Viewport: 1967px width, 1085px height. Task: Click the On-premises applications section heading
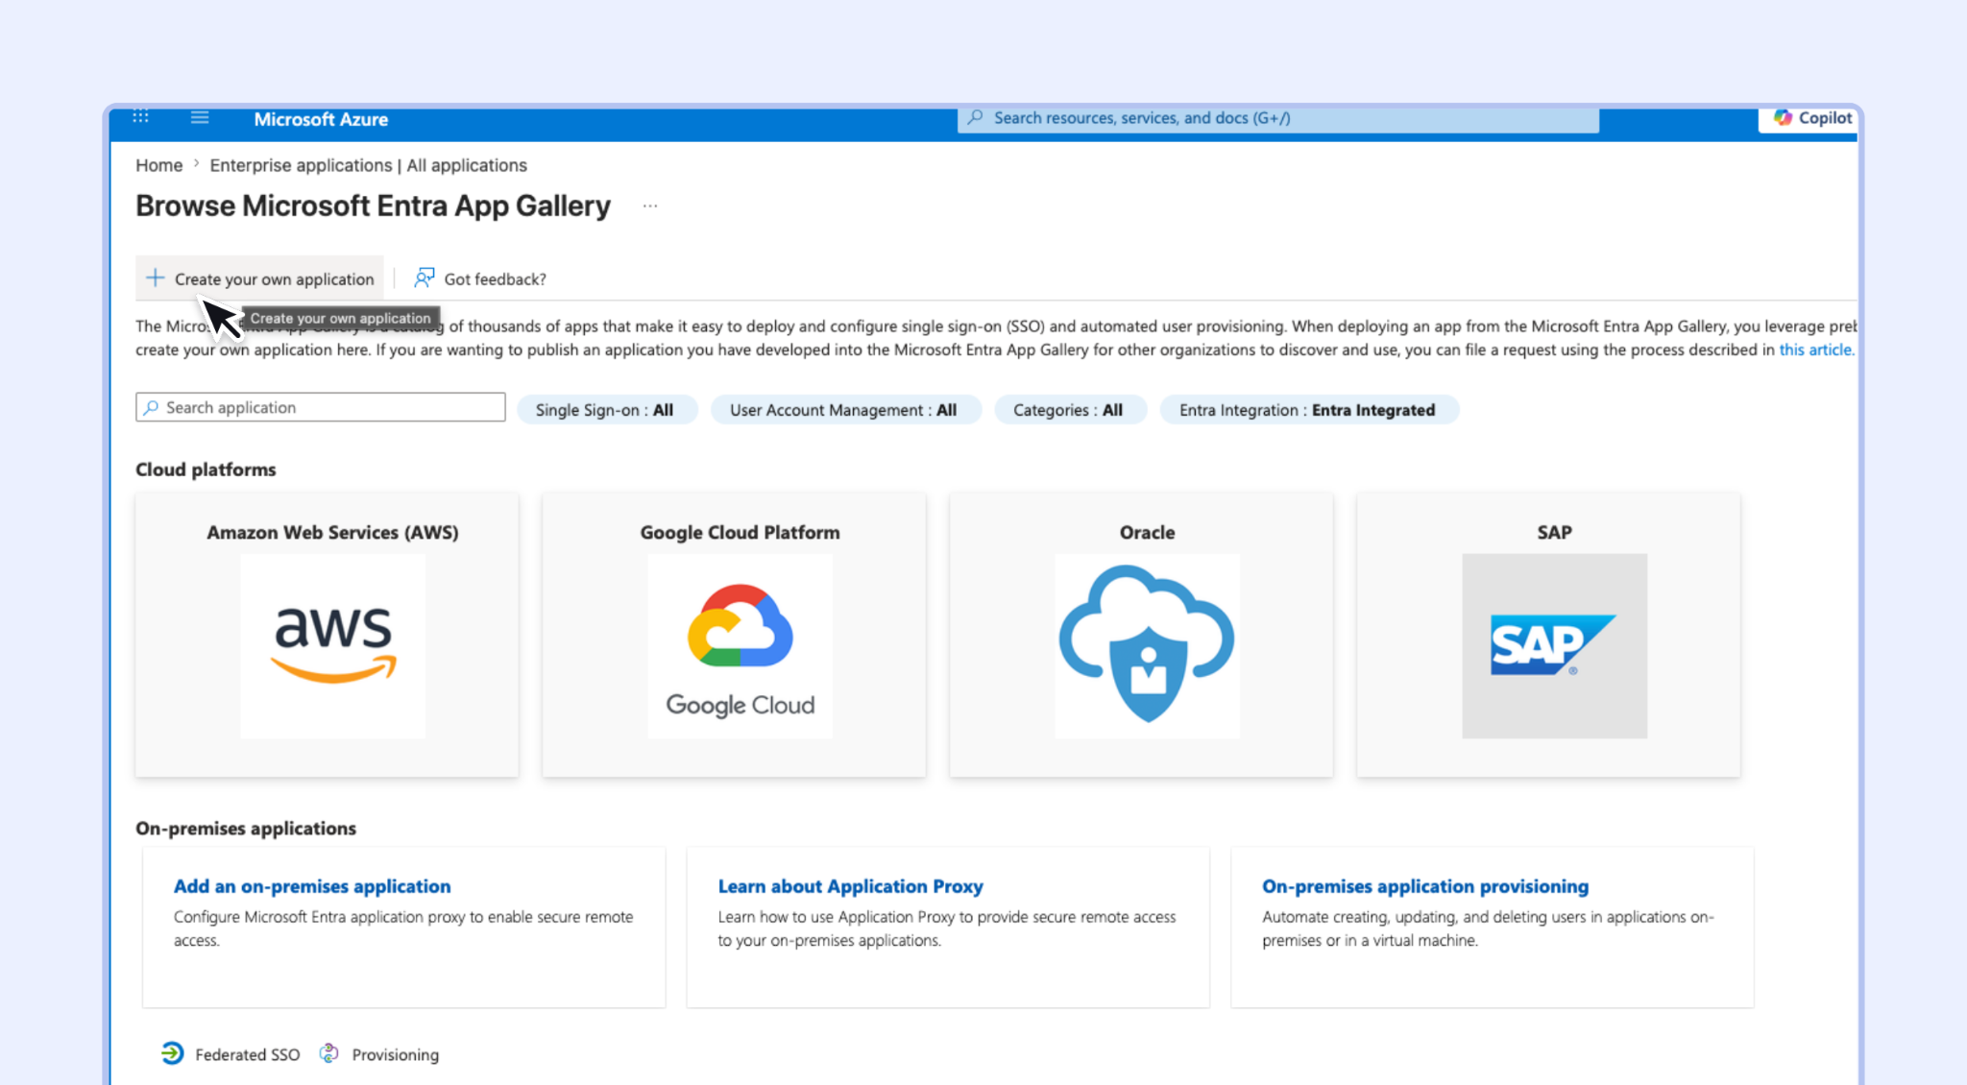pos(246,829)
